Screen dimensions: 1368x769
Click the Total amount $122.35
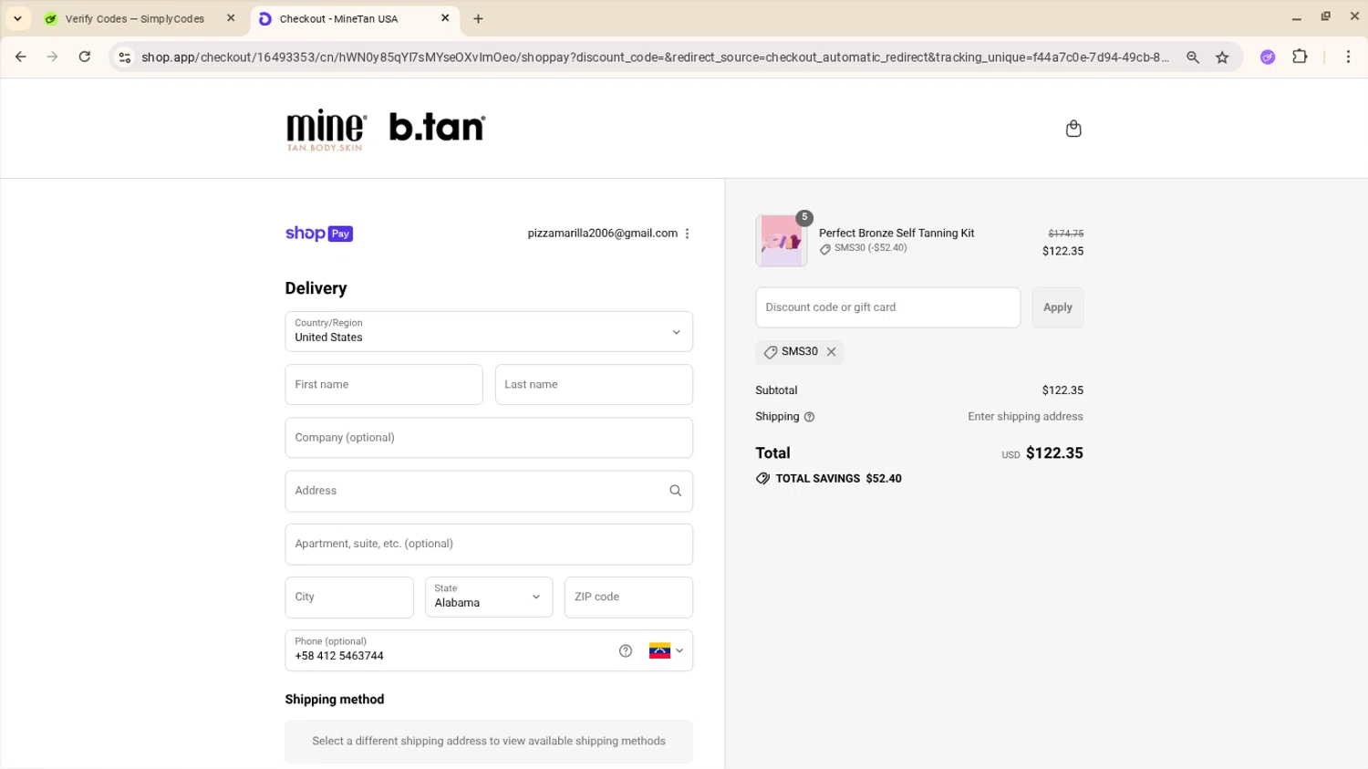coord(1054,453)
